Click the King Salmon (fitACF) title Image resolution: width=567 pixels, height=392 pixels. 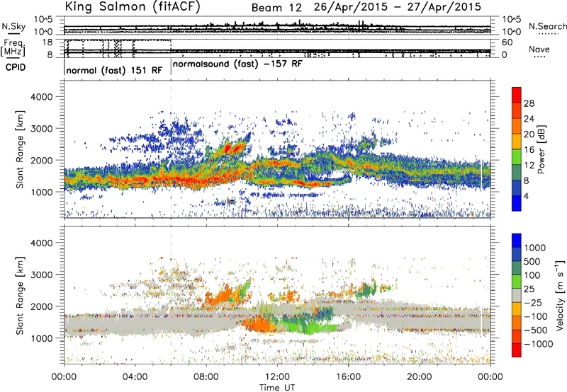[133, 7]
